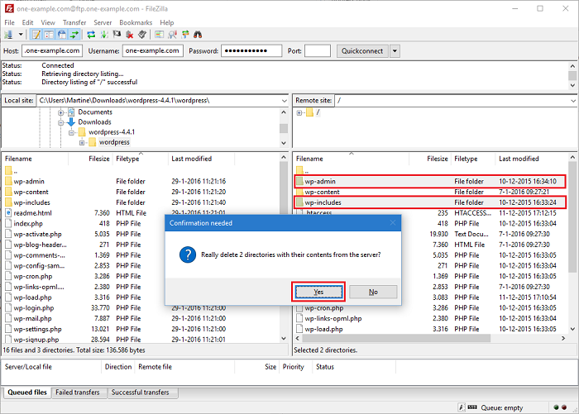This screenshot has height=414, width=579.
Task: Cancel the current operation
Action: coord(117,35)
